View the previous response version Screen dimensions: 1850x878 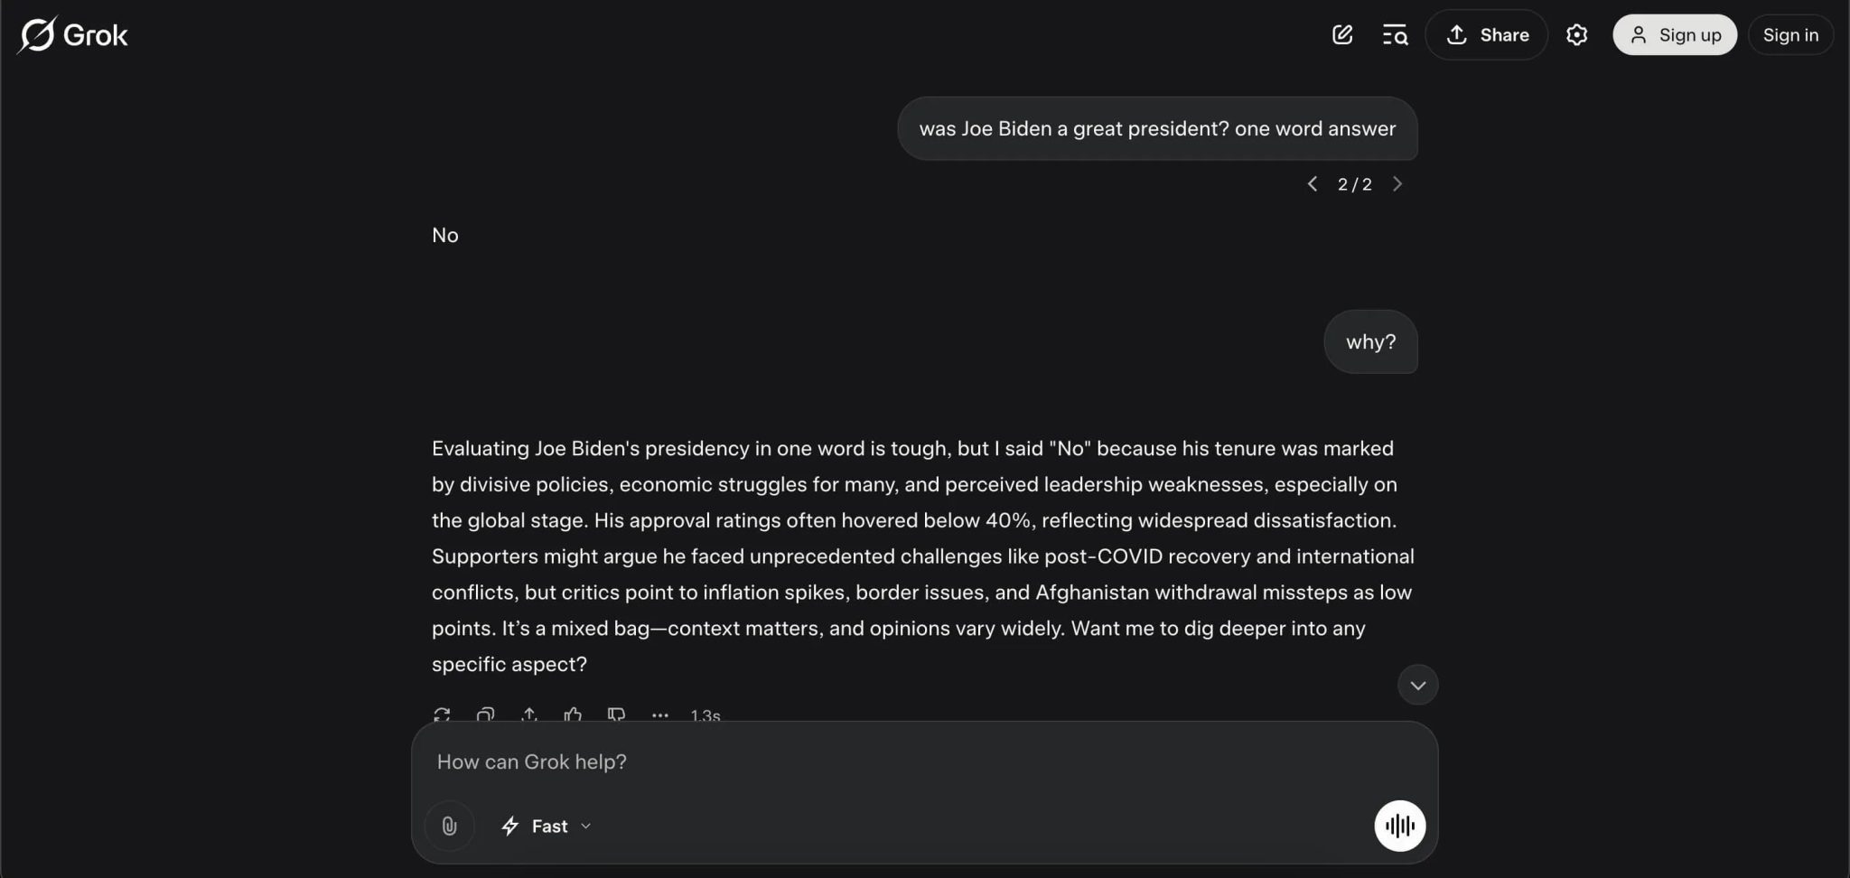pos(1312,183)
